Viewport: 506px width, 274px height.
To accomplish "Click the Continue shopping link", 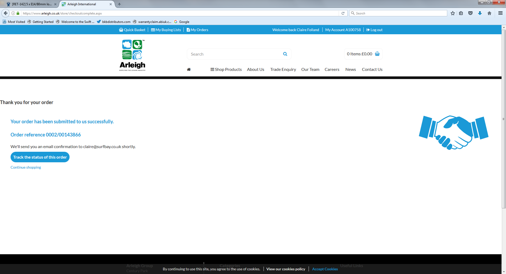I will pyautogui.click(x=26, y=168).
